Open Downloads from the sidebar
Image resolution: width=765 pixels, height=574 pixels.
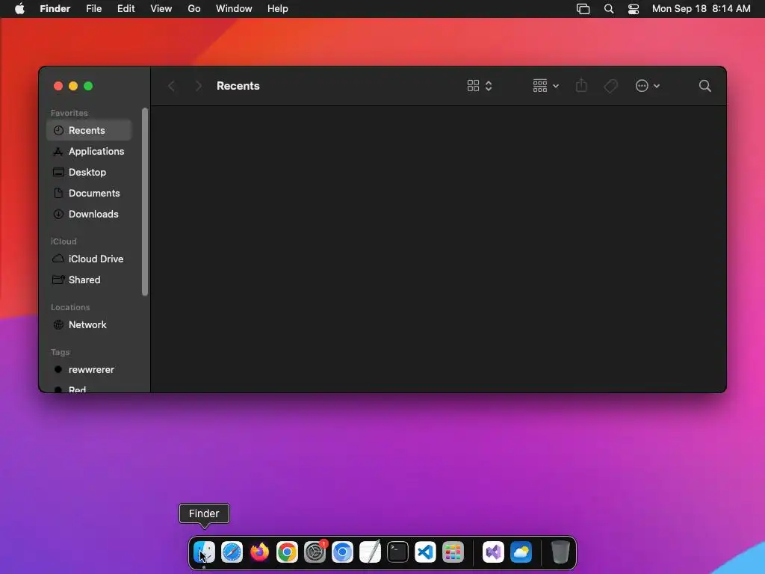pyautogui.click(x=89, y=215)
